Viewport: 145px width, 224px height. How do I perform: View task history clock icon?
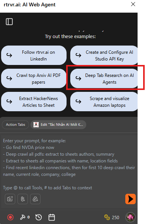tap(39, 217)
